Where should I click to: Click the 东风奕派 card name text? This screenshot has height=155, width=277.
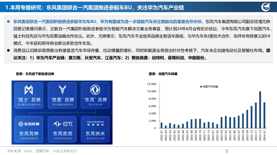pyautogui.click(x=62, y=134)
